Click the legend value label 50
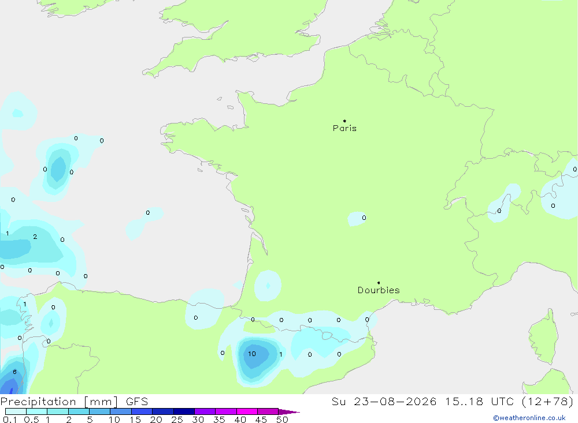Screen dimensions: 578x423 point(282,420)
